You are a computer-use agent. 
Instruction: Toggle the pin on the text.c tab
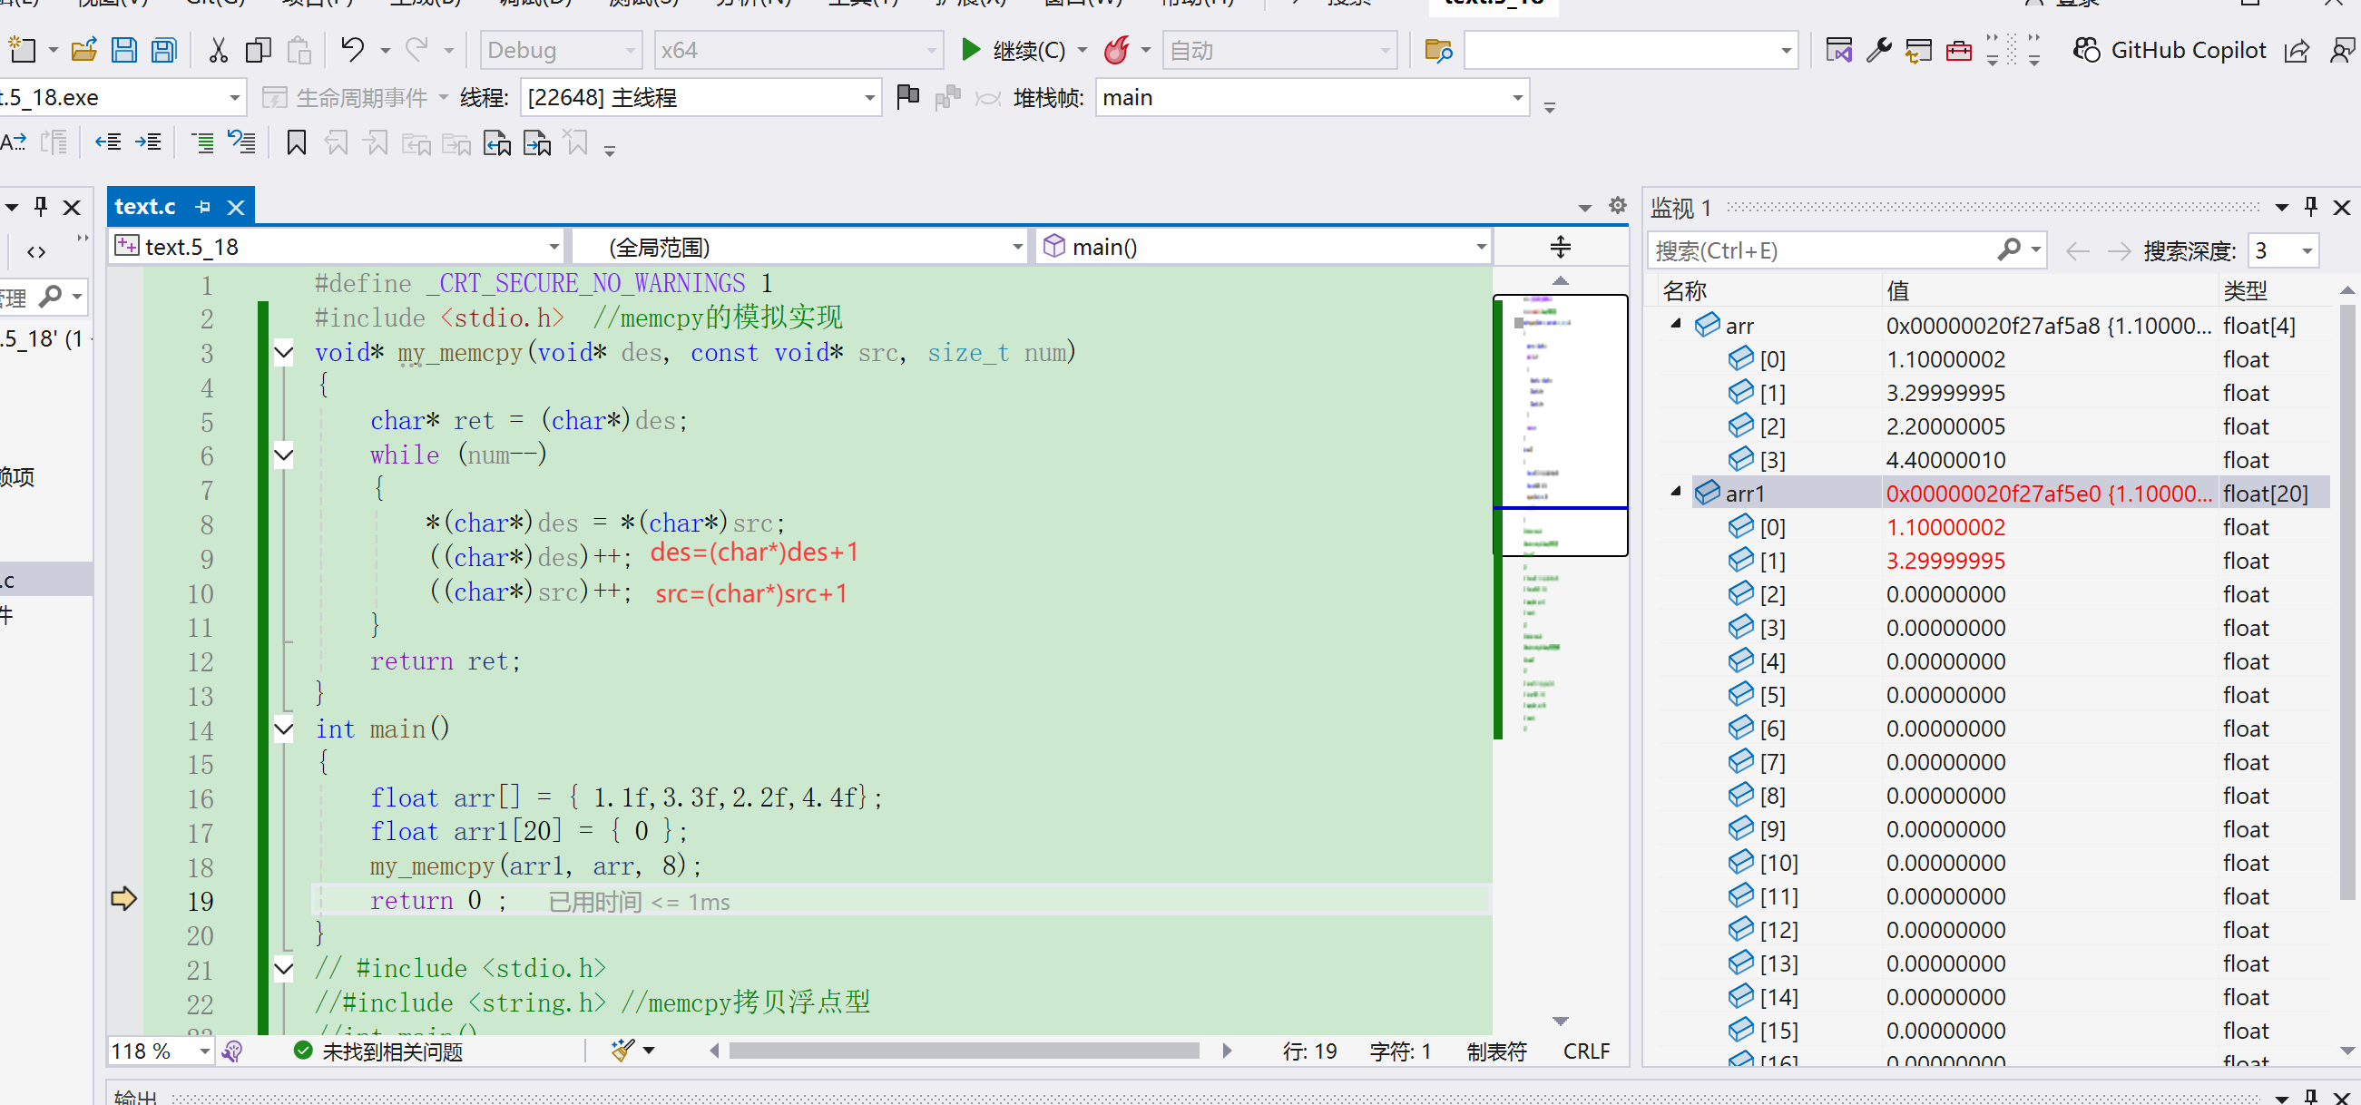click(x=202, y=207)
